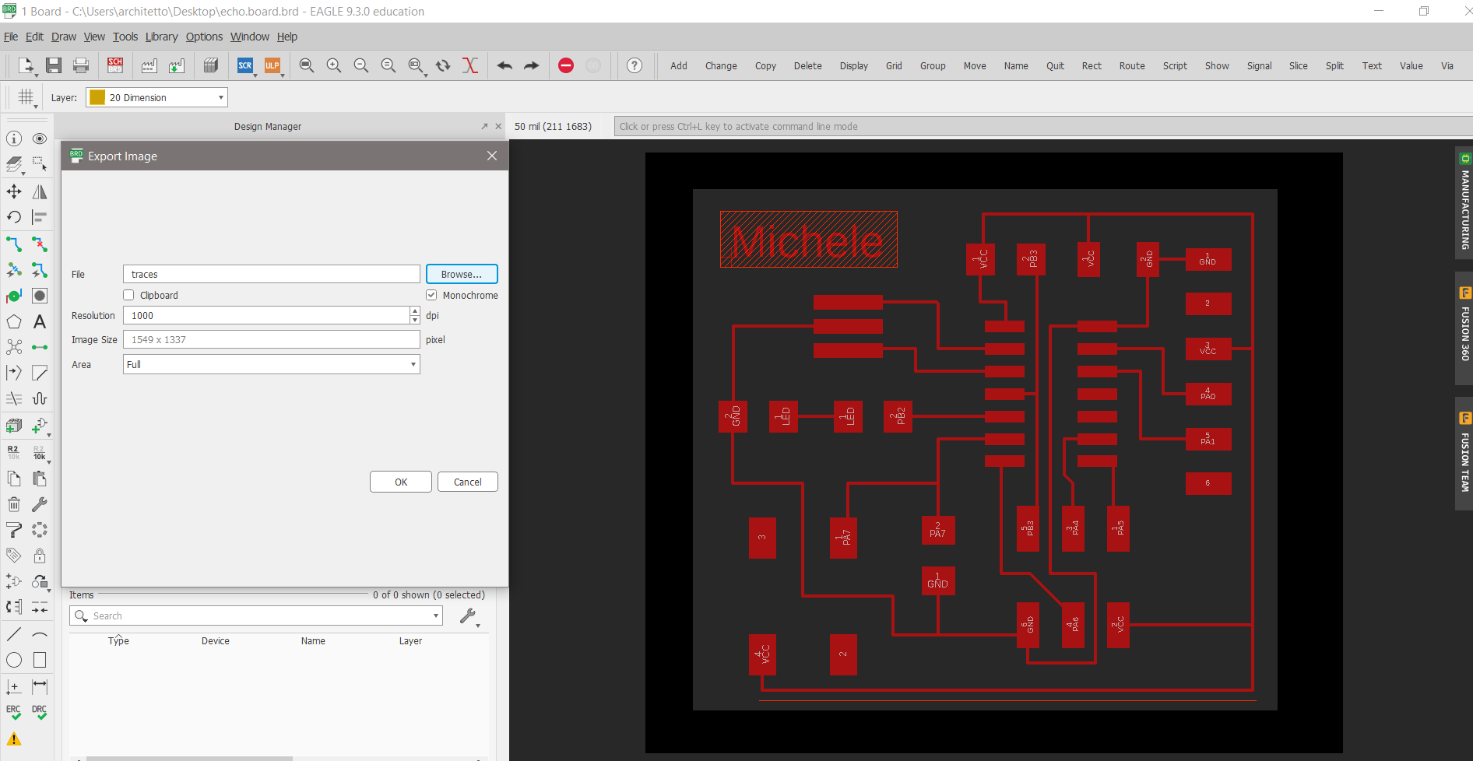Open the Help question mark icon
Screen dimensions: 1473x761
(x=635, y=66)
